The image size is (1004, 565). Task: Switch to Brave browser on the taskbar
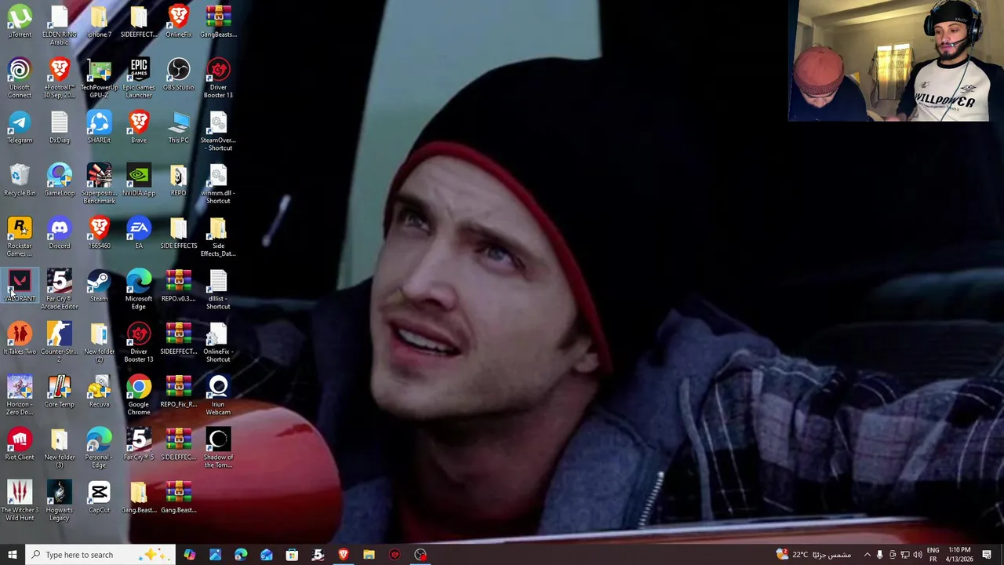point(344,555)
